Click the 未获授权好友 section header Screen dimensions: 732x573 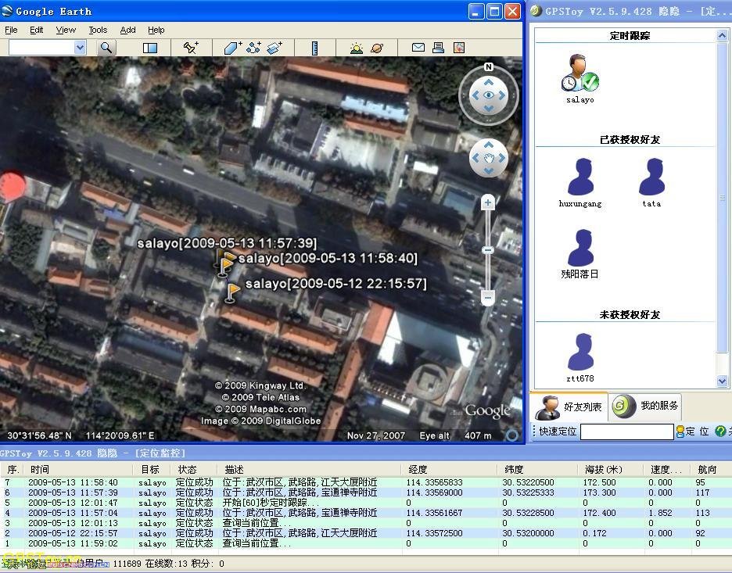[630, 314]
